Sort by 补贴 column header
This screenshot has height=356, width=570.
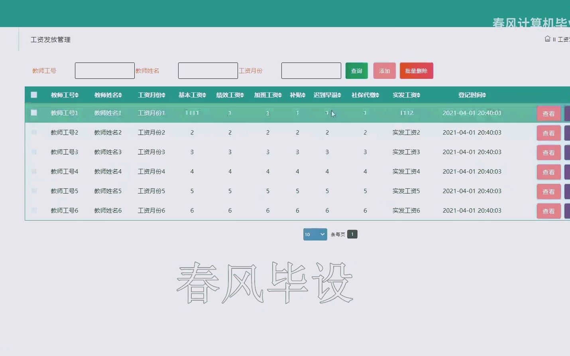(x=297, y=95)
